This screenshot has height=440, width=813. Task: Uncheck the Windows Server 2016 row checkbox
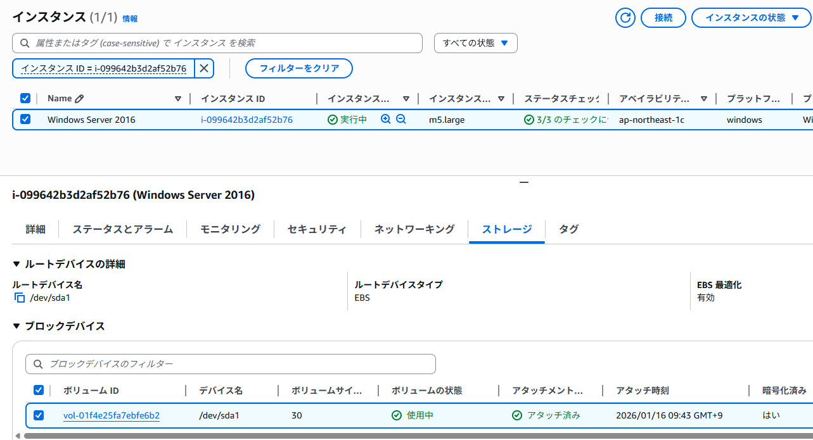(25, 119)
